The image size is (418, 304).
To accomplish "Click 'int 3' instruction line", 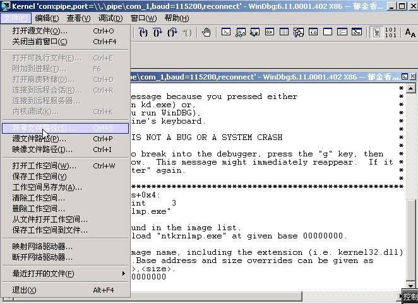I will (153, 203).
